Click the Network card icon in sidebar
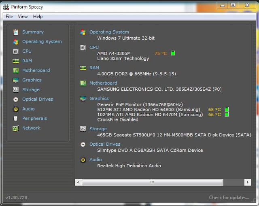This screenshot has width=259, height=206. pyautogui.click(x=16, y=128)
